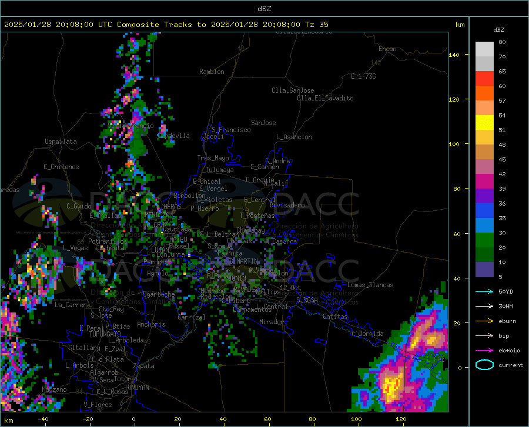Pick the mauve 42-45 dBZ swatch

(x=484, y=167)
